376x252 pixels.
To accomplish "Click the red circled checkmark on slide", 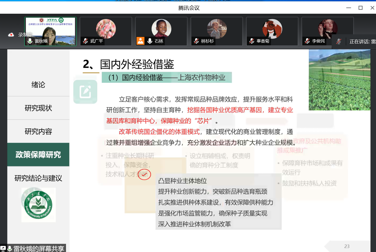I will tap(144, 175).
